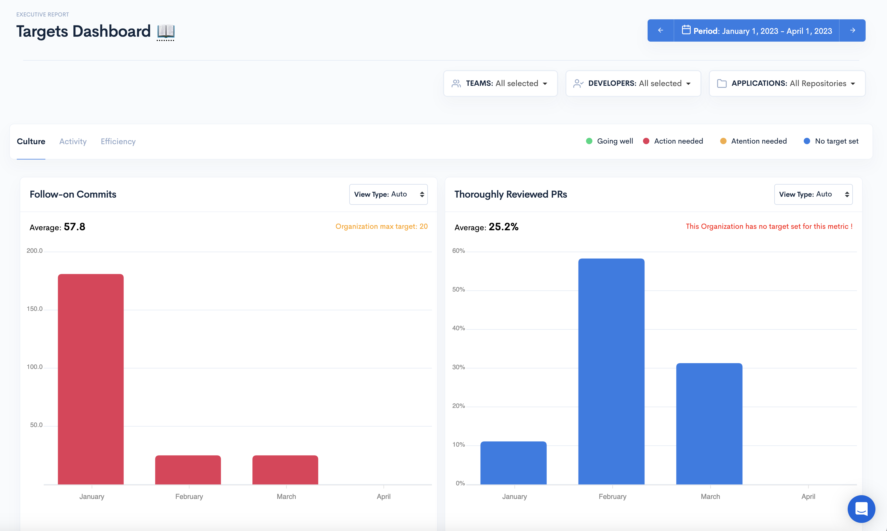
Task: Click the blue February Reviewed PRs bar
Action: [x=611, y=372]
